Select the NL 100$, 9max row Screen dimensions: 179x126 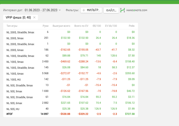pyautogui.click(x=71, y=62)
